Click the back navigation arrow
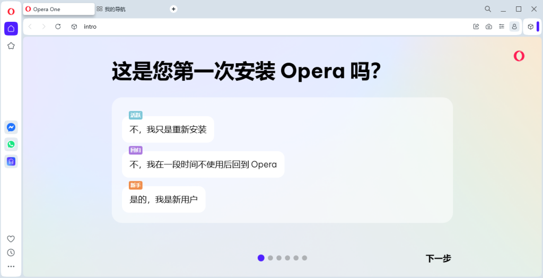Image resolution: width=543 pixels, height=278 pixels. coord(30,27)
